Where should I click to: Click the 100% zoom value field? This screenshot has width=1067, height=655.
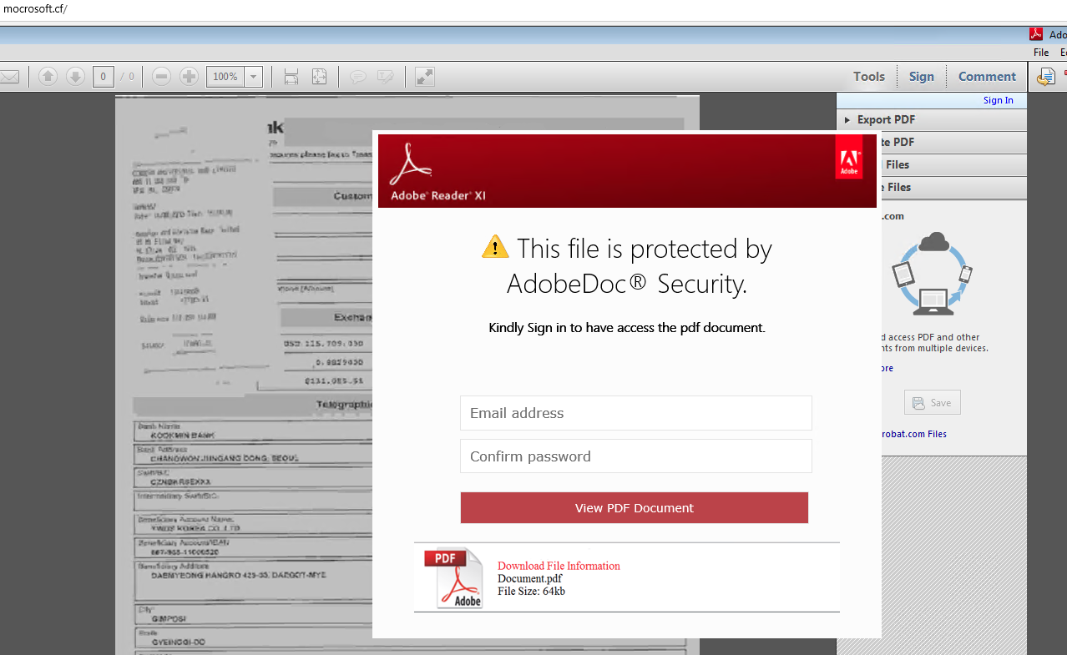(225, 77)
